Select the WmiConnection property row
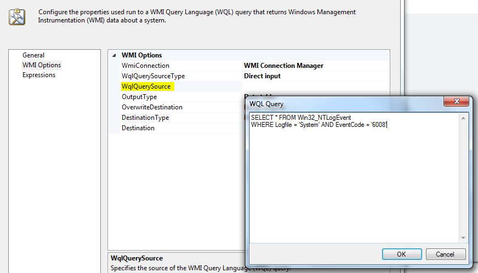 [x=145, y=66]
